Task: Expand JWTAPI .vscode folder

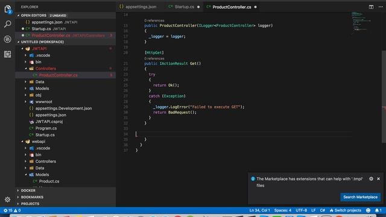Action: click(25, 55)
